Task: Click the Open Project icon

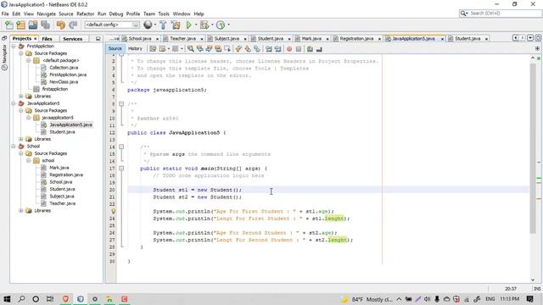Action: pos(33,25)
